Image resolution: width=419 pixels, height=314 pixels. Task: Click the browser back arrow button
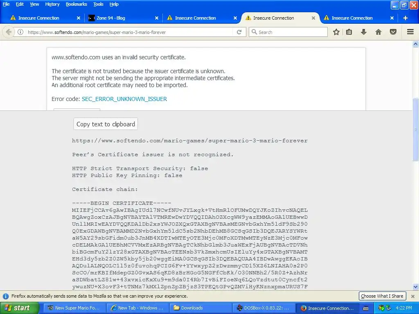click(9, 32)
